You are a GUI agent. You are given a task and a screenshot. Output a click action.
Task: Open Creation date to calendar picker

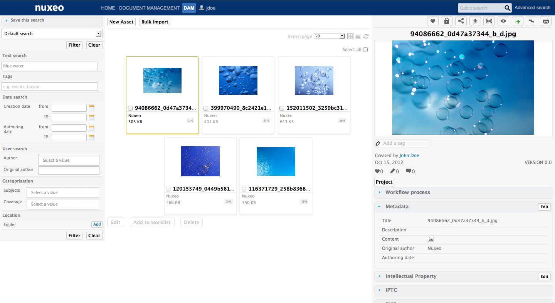tap(91, 117)
